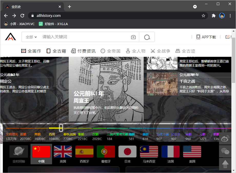Open the browser extensions puzzle icon
The width and height of the screenshot is (236, 173).
[214, 16]
